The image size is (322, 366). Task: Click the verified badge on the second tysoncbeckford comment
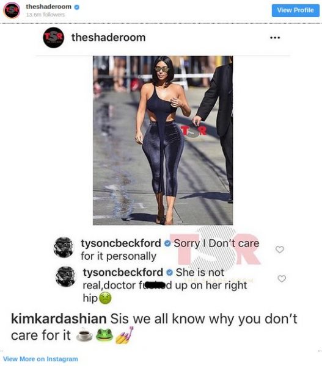[x=169, y=273]
